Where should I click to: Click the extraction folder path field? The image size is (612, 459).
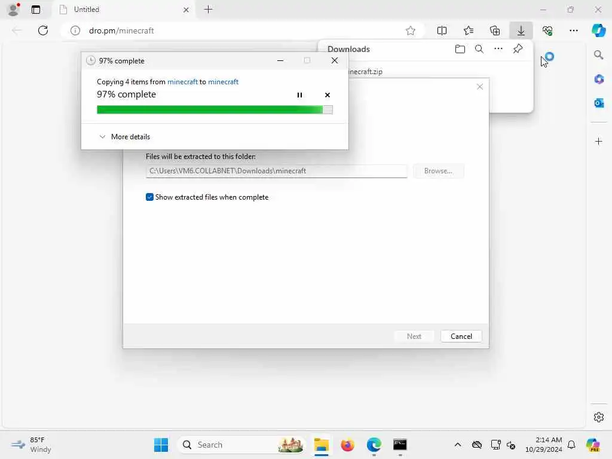point(276,171)
